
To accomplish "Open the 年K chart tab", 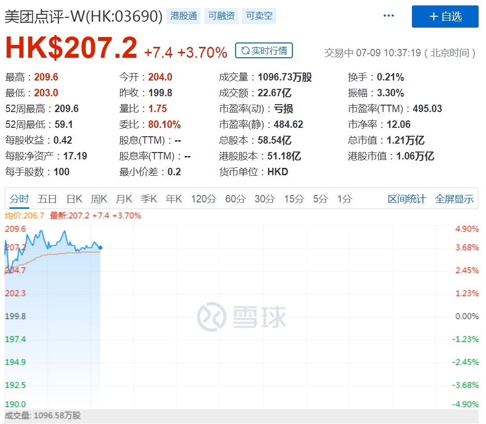I will (174, 199).
